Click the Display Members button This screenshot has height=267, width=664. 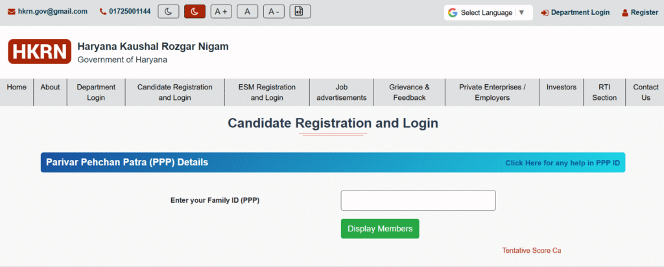click(380, 229)
